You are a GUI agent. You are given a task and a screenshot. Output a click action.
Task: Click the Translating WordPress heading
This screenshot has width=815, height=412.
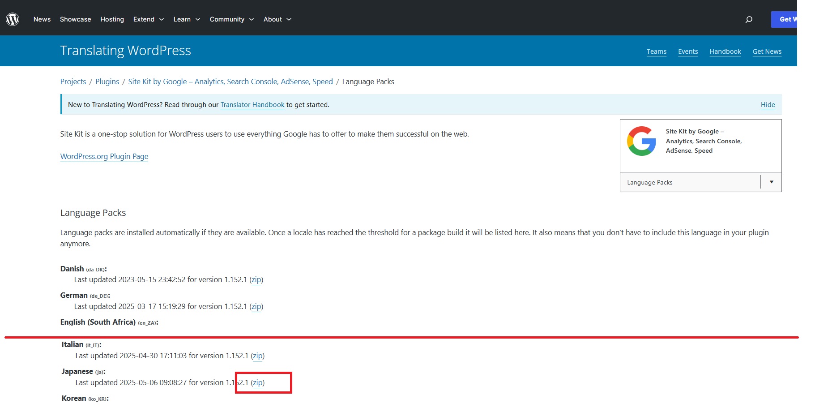tap(126, 51)
